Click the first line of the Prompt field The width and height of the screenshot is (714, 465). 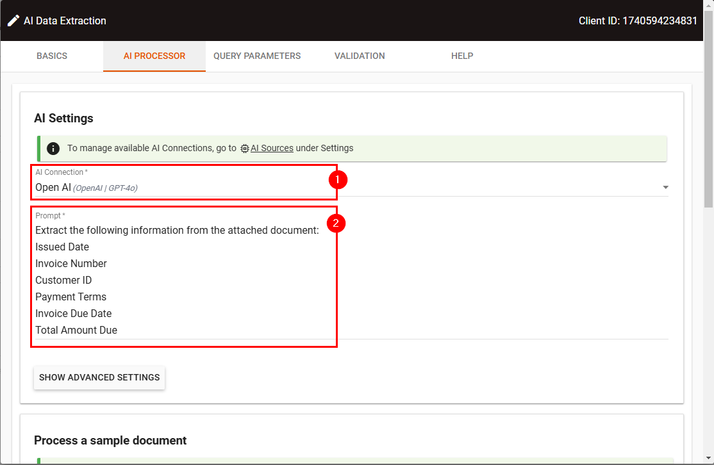[x=177, y=231]
